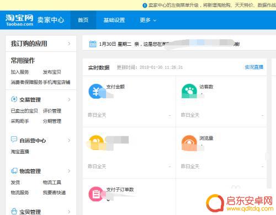Open 我要寄快递 link
Screen dimensions: 276x215
tap(54, 192)
